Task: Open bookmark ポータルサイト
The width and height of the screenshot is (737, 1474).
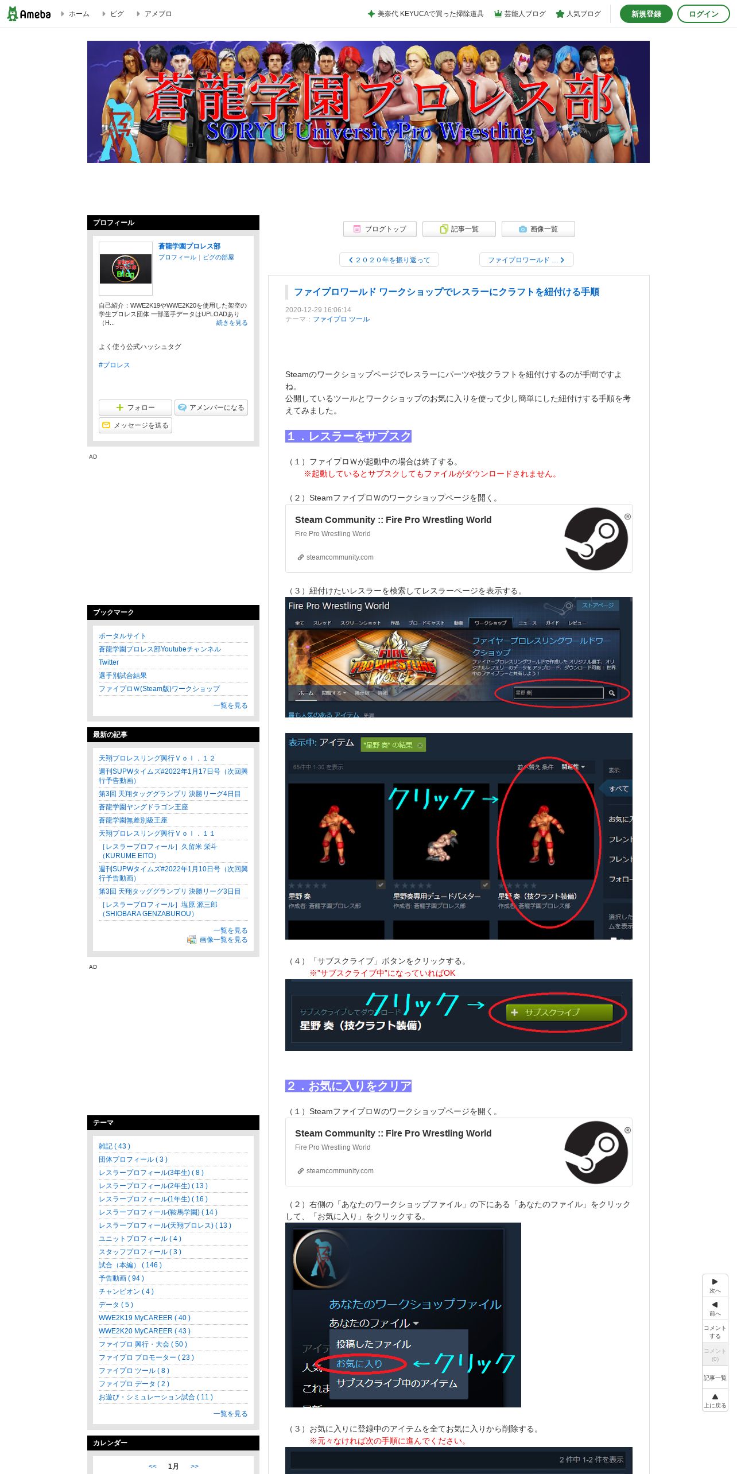Action: click(x=122, y=636)
